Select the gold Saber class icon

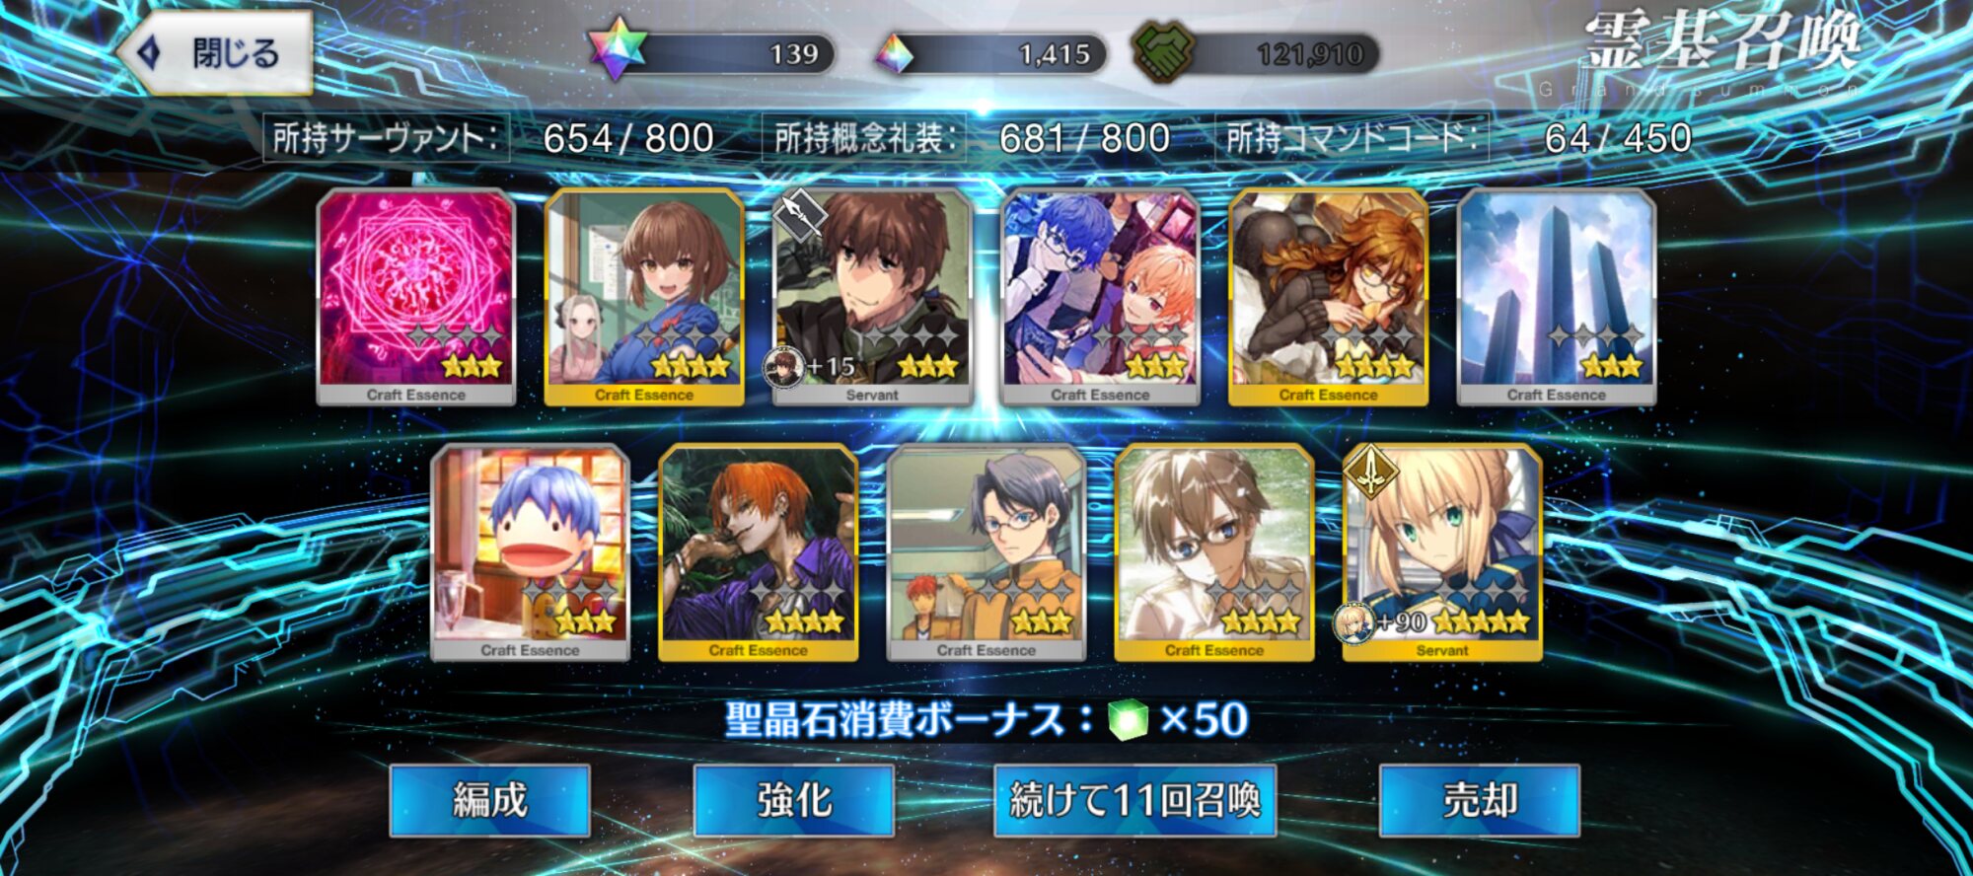1370,473
